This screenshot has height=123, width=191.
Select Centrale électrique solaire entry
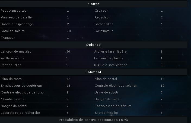(115, 86)
